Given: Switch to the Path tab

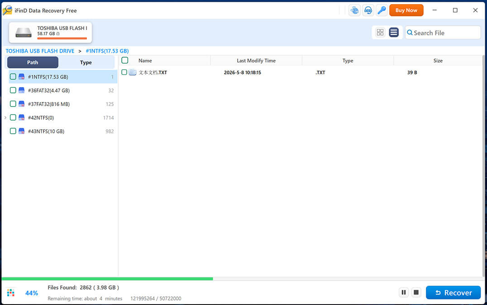Looking at the screenshot, I should pyautogui.click(x=33, y=63).
